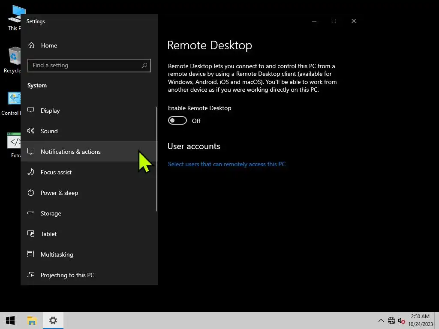Turn on Enable Remote Desktop switch
Image resolution: width=439 pixels, height=329 pixels.
pyautogui.click(x=177, y=120)
